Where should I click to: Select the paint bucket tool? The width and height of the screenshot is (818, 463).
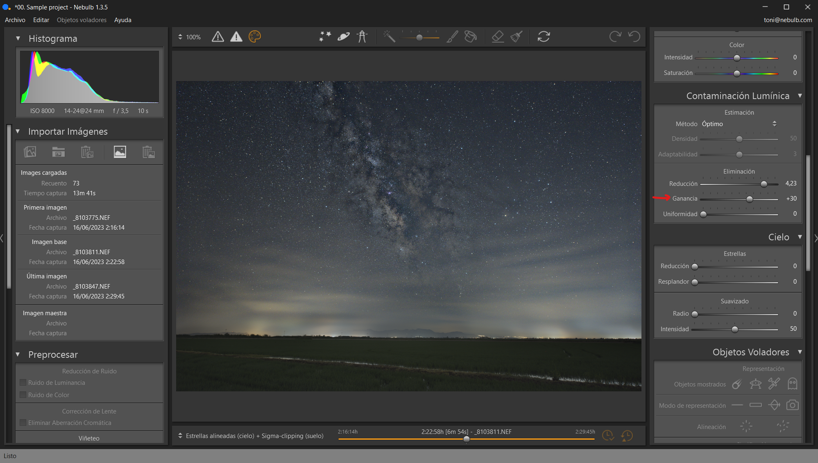471,37
